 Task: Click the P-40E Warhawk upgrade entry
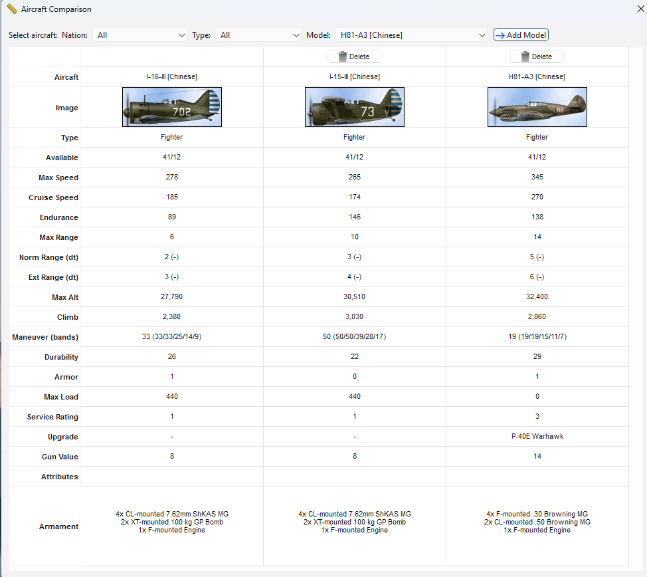coord(537,436)
